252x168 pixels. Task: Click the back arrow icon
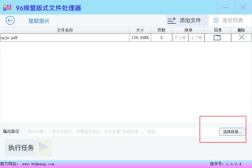(x=10, y=20)
